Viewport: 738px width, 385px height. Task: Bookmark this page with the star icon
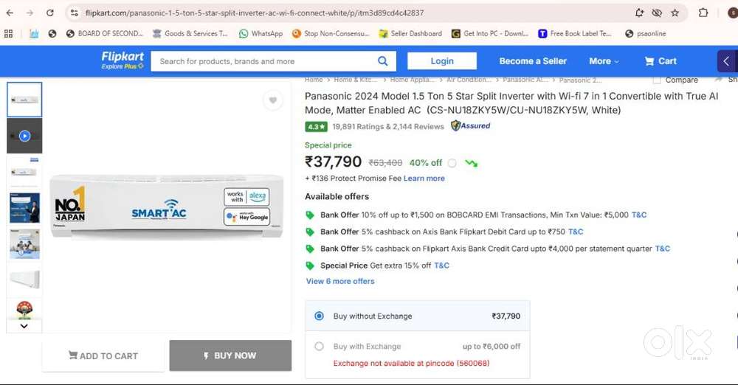675,13
